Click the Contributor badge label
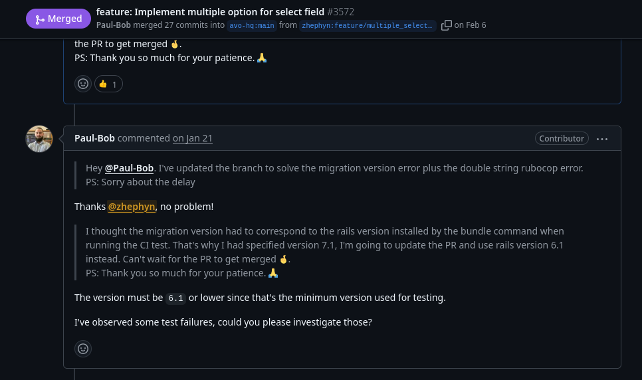Image resolution: width=642 pixels, height=380 pixels. pos(562,138)
